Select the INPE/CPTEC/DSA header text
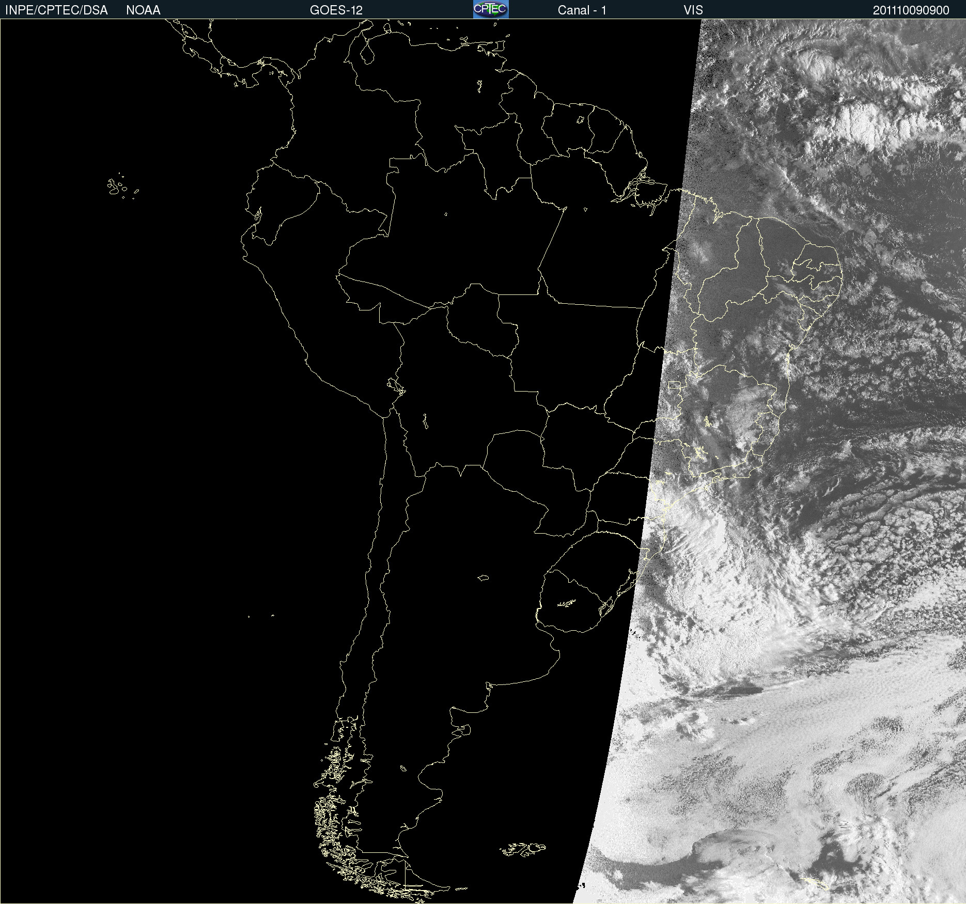Image resolution: width=966 pixels, height=904 pixels. [56, 10]
